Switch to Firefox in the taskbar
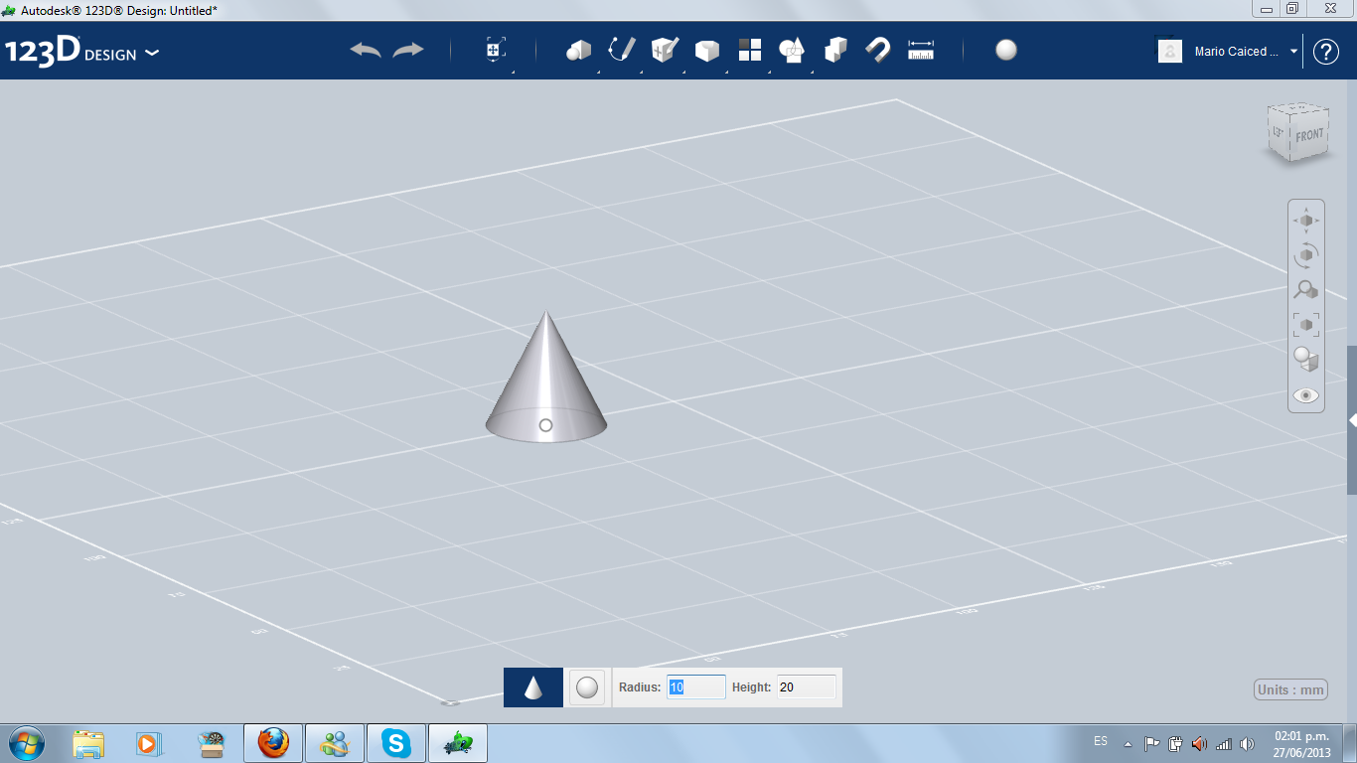Image resolution: width=1357 pixels, height=763 pixels. [272, 743]
